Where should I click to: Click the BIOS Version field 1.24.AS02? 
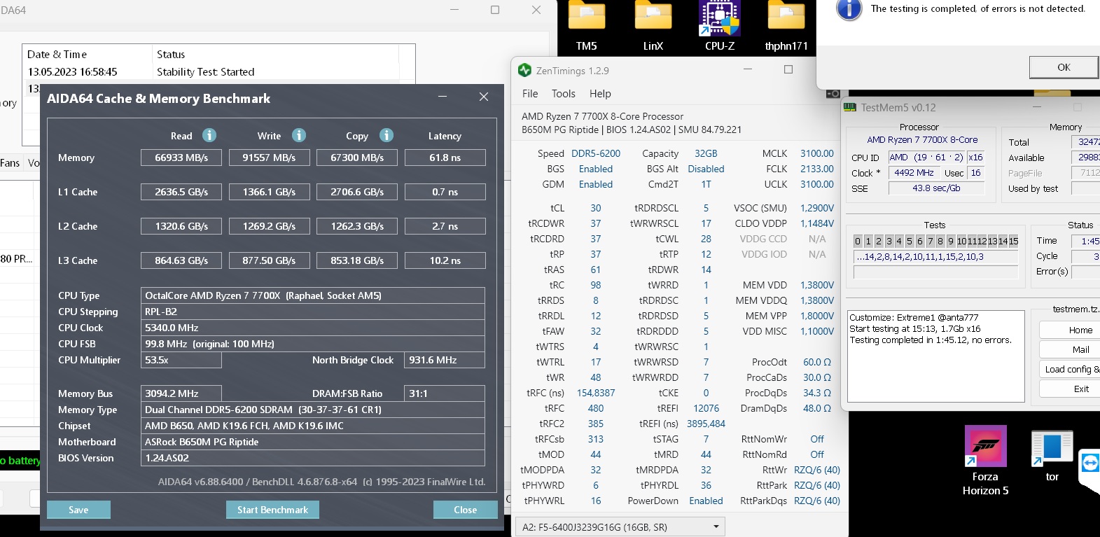click(x=313, y=458)
